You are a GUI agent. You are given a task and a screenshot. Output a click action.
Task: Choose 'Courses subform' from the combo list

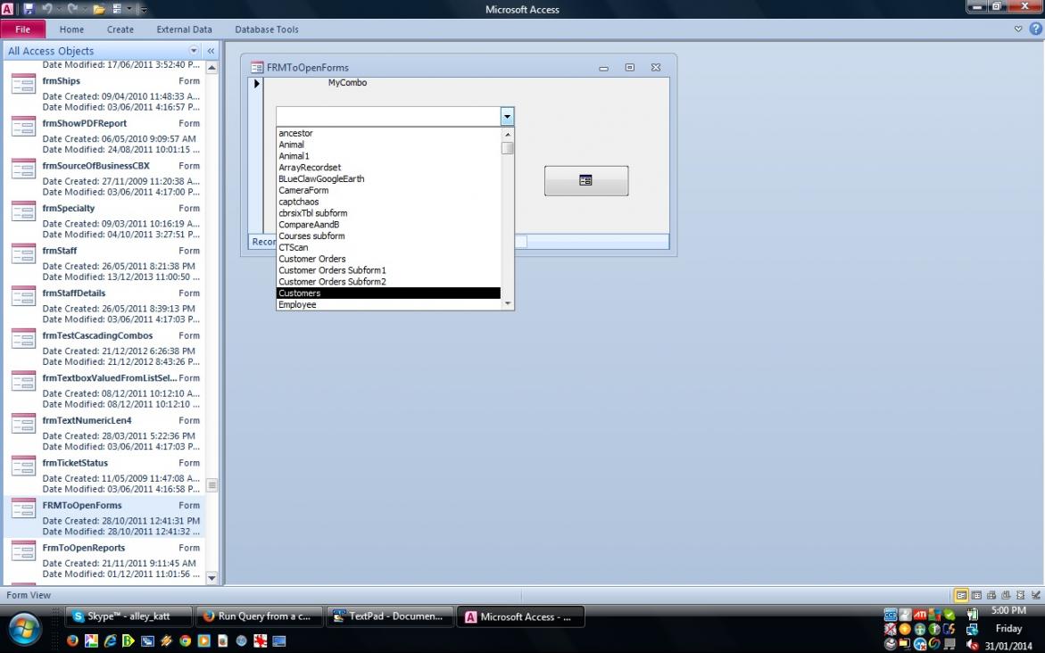388,236
